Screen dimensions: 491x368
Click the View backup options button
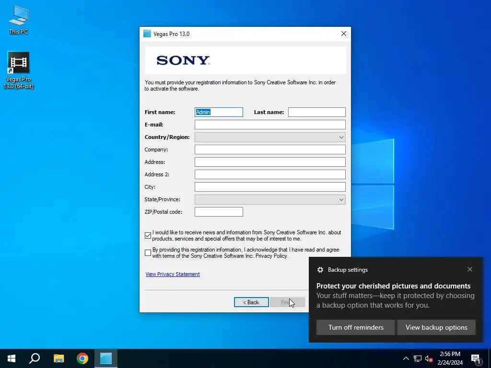(436, 327)
